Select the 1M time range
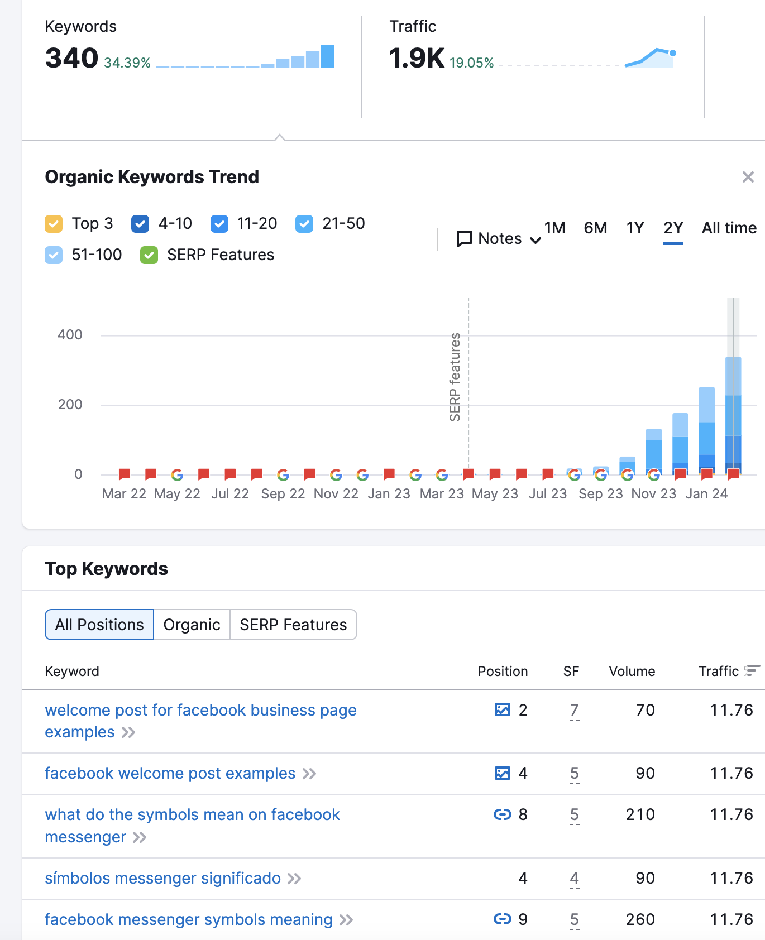The width and height of the screenshot is (765, 940). coord(554,228)
